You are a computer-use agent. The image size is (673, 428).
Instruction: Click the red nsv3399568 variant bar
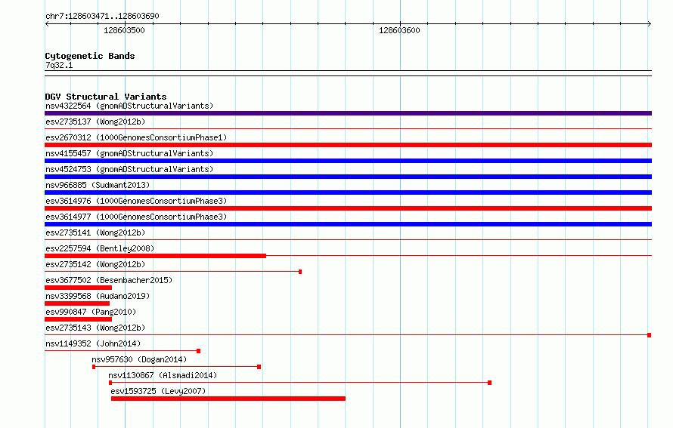(77, 303)
